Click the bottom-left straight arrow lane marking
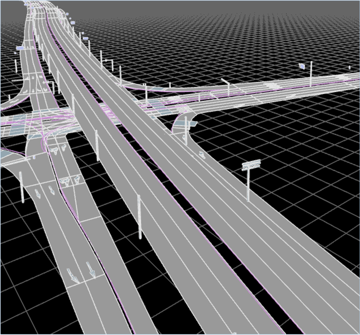360x335 pixels. (x=73, y=275)
